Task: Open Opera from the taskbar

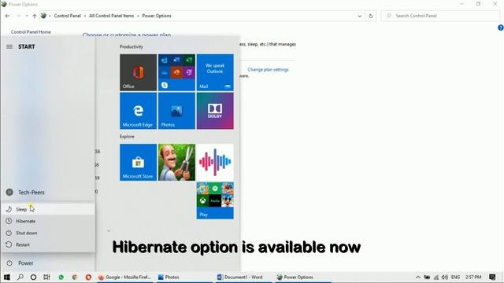Action: point(88,277)
